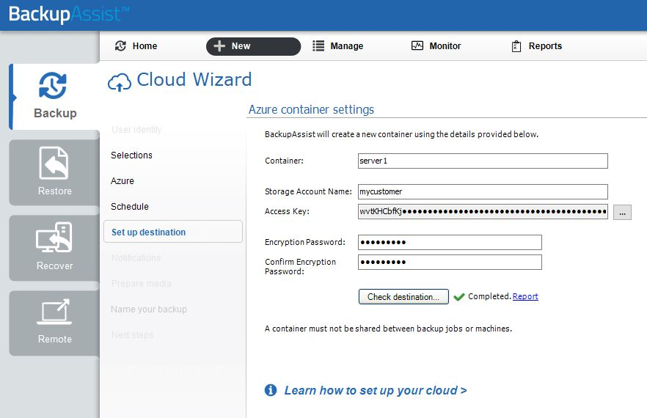Open the Backup section icon
Image resolution: width=647 pixels, height=418 pixels.
pyautogui.click(x=52, y=85)
